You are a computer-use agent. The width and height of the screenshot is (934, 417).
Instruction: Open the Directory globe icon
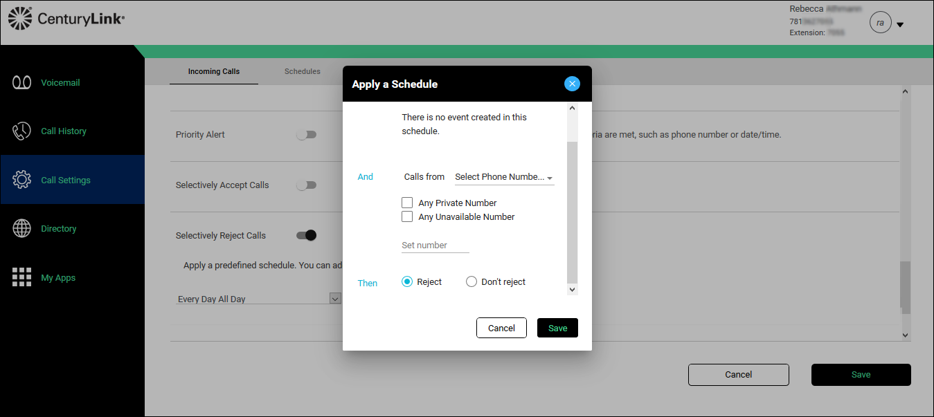22,228
